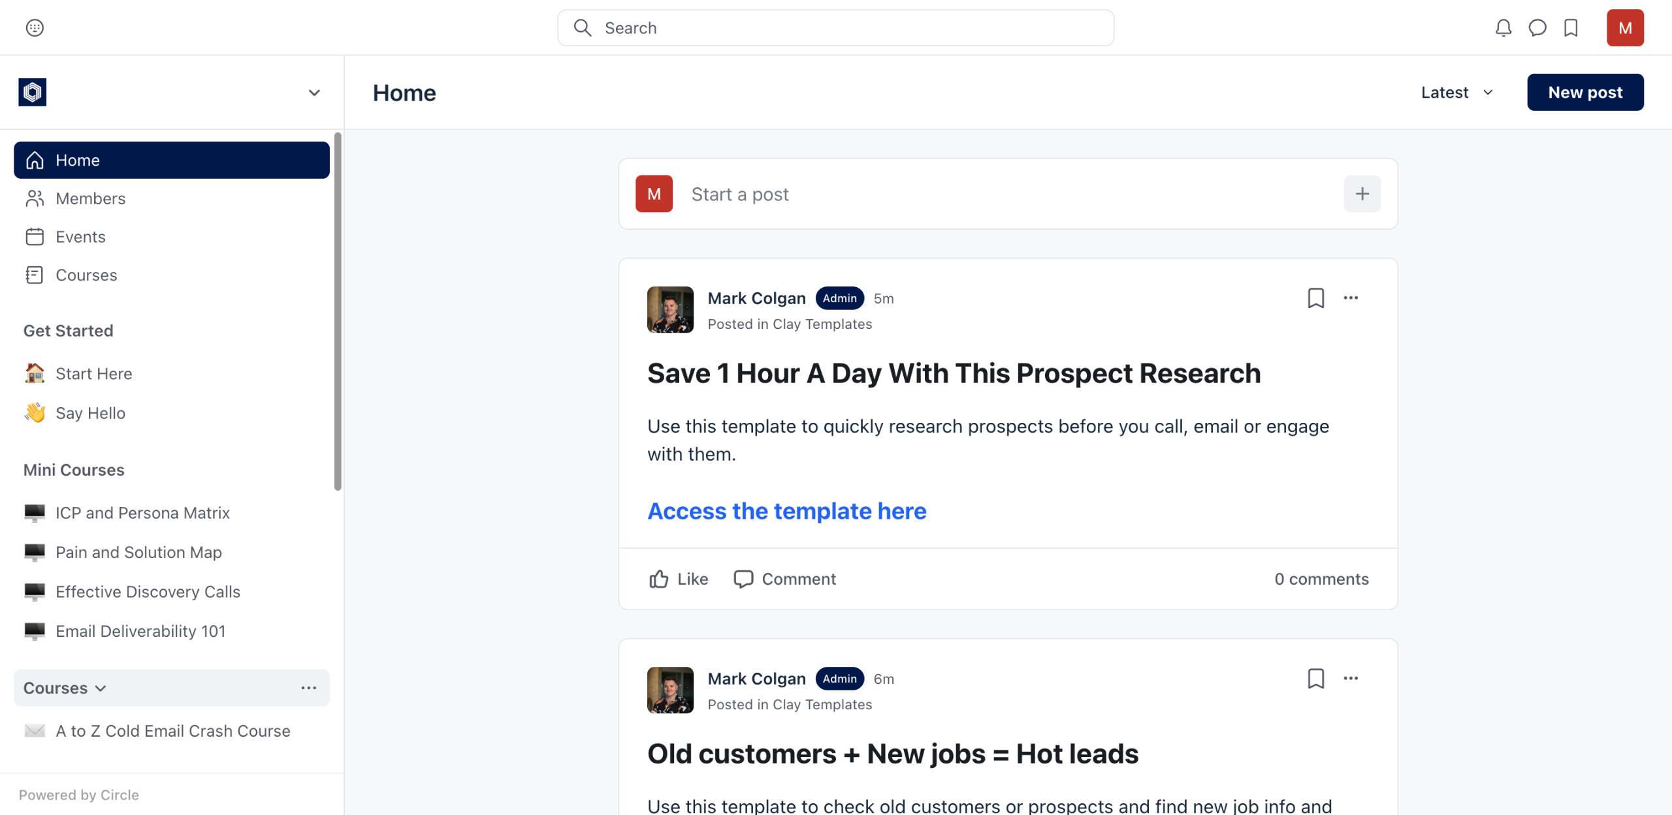Open more options on Save 1 Hour post

[1351, 298]
